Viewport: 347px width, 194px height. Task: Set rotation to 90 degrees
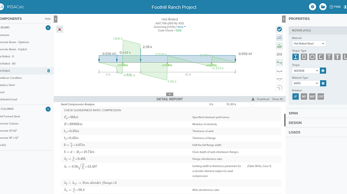pyautogui.click(x=304, y=96)
